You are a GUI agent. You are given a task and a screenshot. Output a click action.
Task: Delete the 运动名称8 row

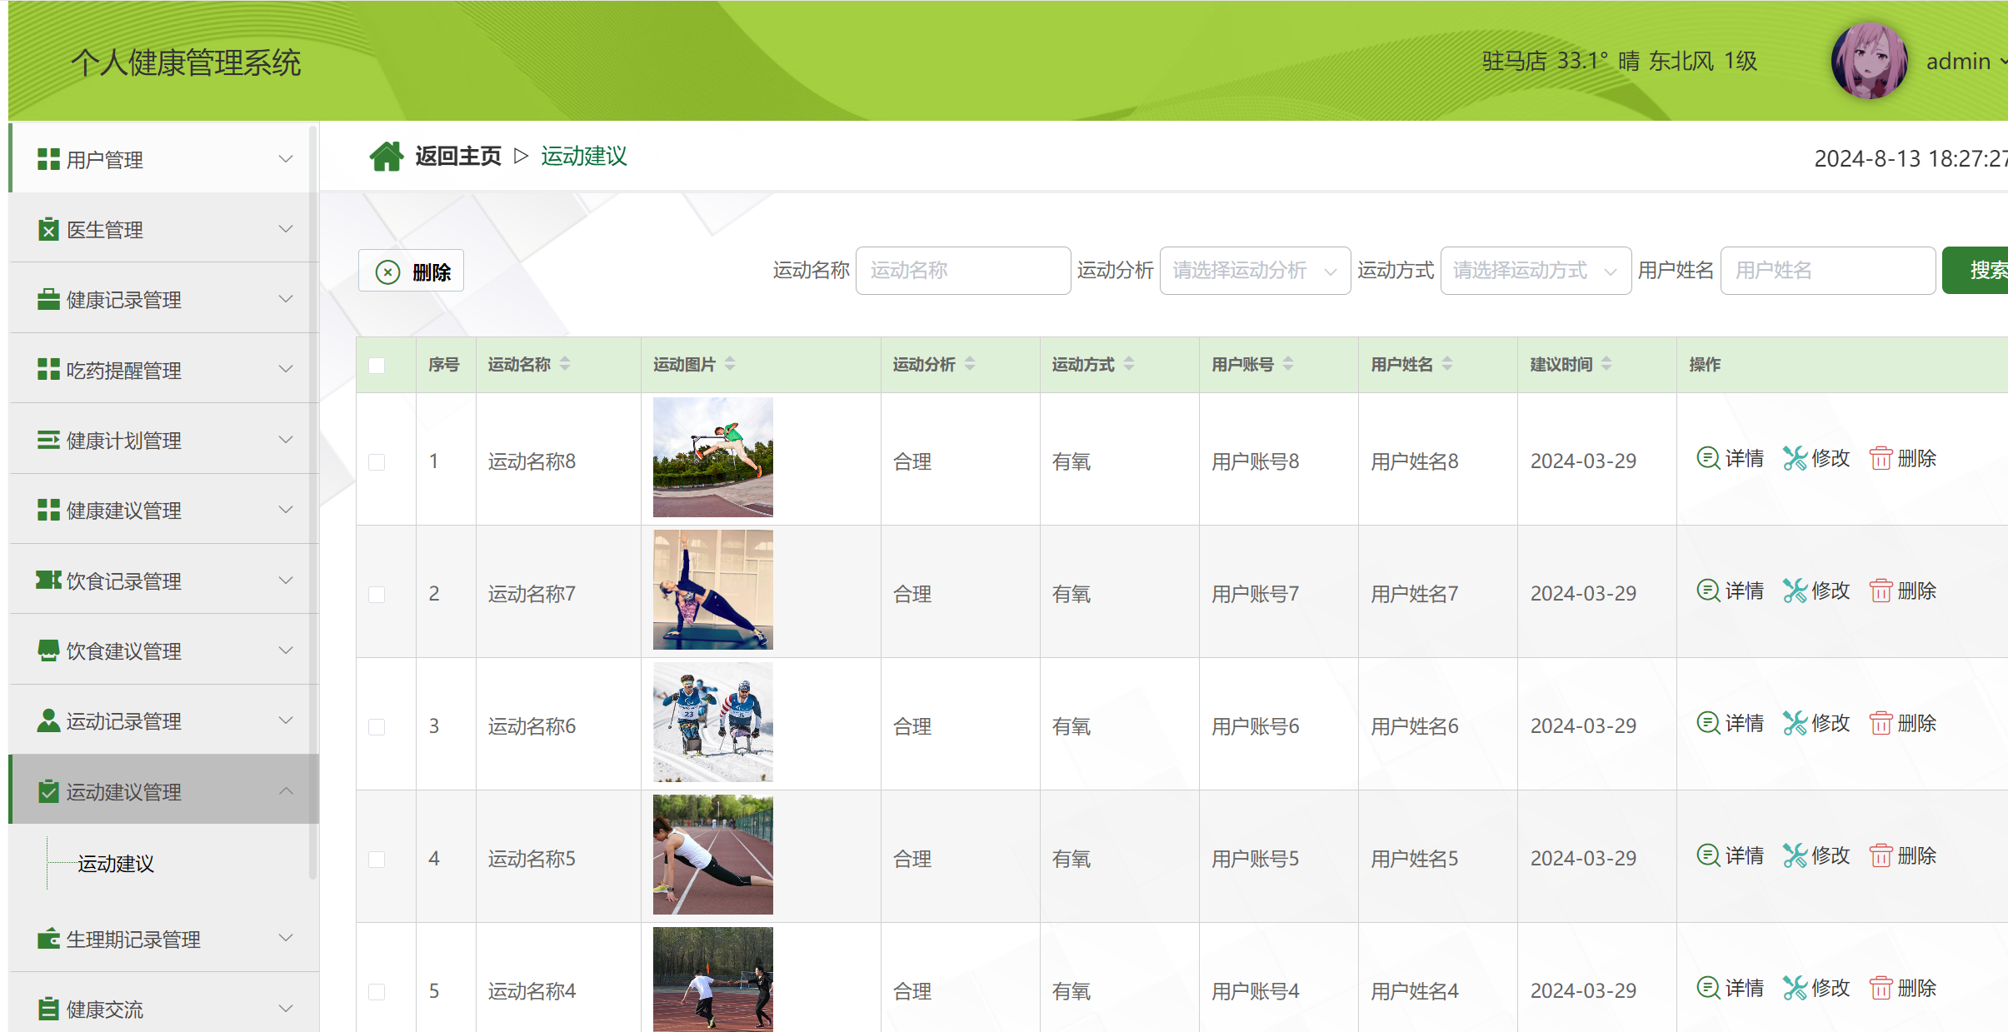pyautogui.click(x=1902, y=458)
